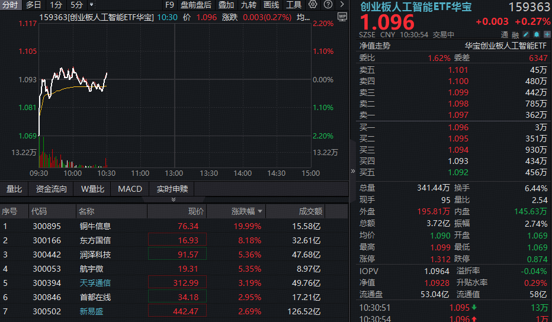Sort by 涨跌幅 column dropdown arrow

click(260, 211)
